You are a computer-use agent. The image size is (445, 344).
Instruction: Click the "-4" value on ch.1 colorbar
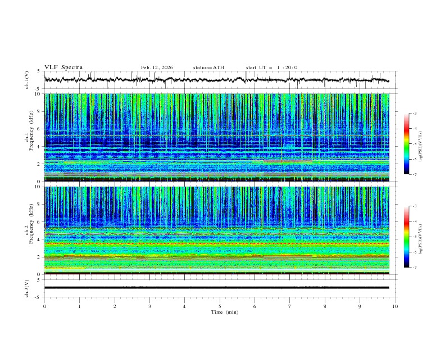[x=415, y=129]
